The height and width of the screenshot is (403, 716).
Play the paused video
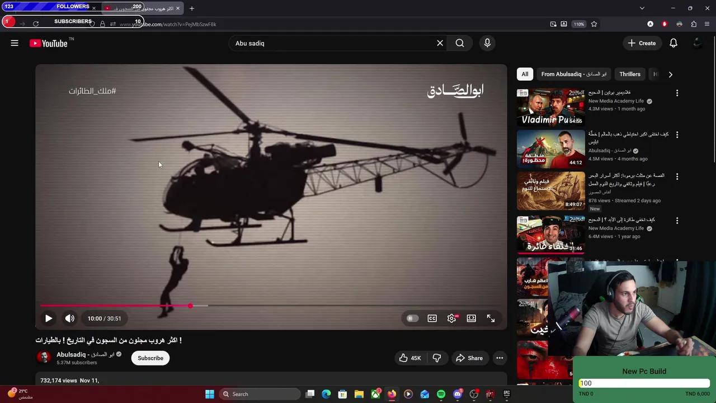click(49, 318)
